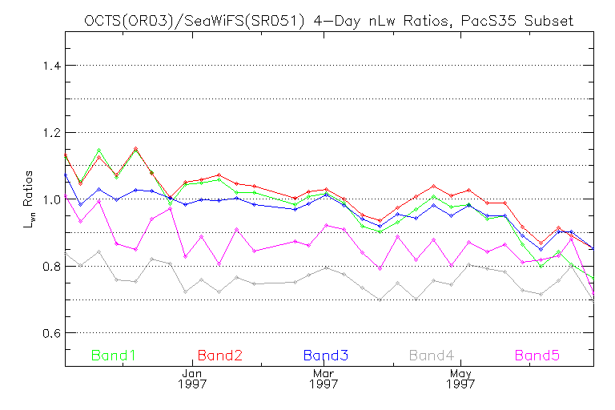Screen dimensions: 615x410
Task: Select the gray Band4 legend label
Action: point(432,356)
